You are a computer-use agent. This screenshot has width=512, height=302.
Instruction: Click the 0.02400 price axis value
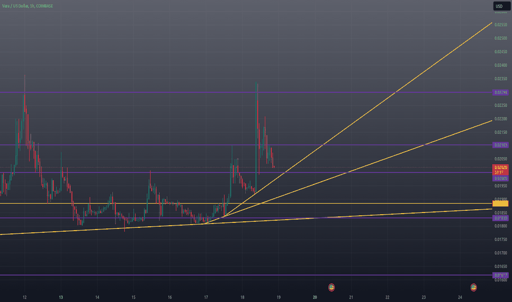(x=500, y=65)
